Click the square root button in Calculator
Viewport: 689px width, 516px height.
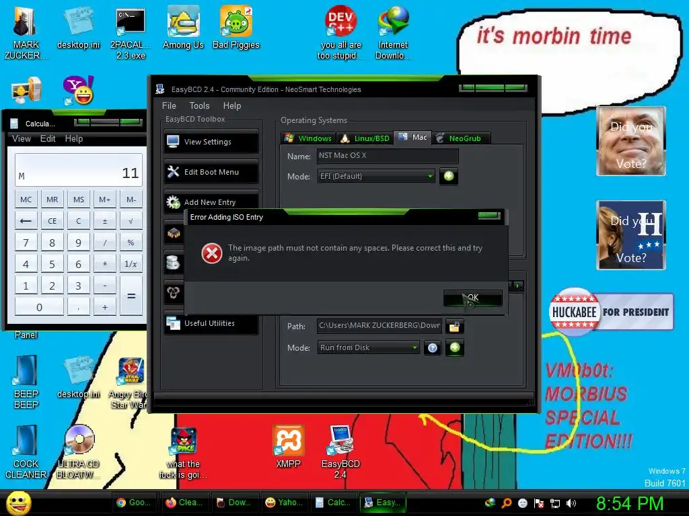tap(131, 221)
